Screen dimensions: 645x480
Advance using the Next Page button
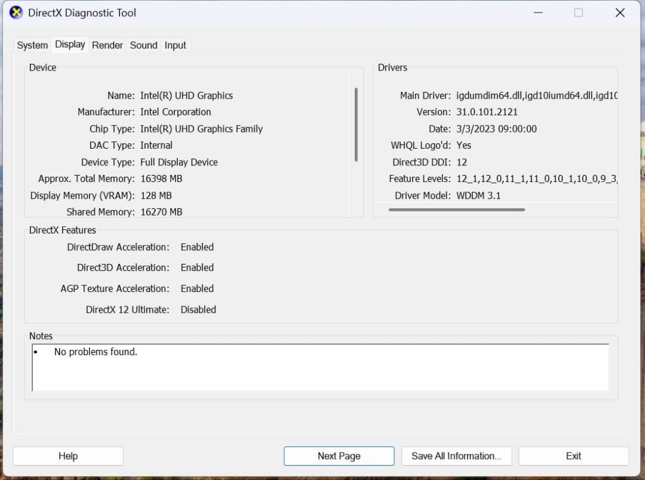tap(339, 456)
